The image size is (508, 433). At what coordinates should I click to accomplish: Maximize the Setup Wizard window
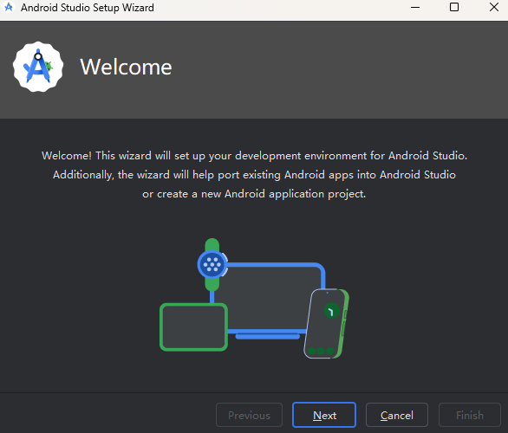point(454,7)
